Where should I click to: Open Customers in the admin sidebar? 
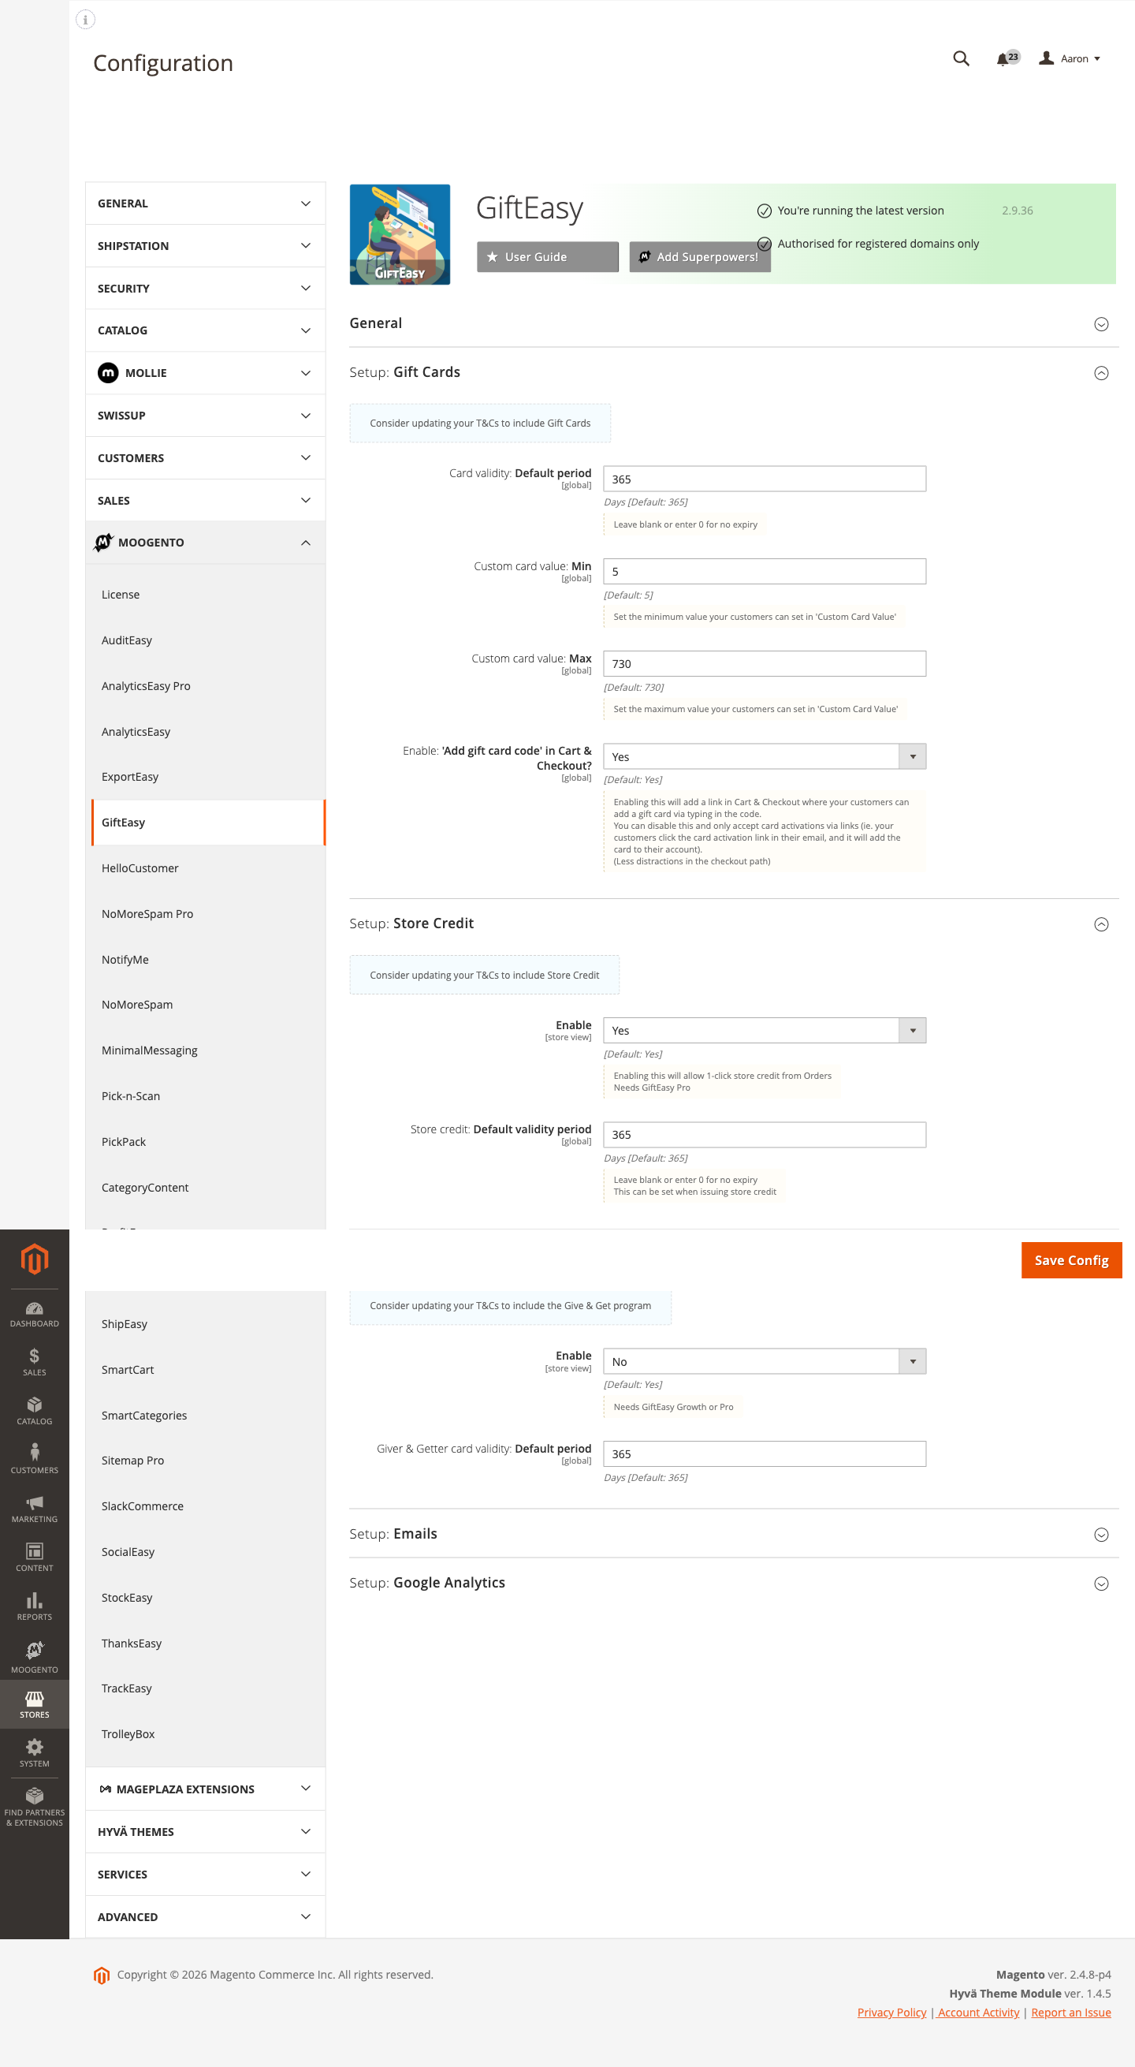point(35,1461)
